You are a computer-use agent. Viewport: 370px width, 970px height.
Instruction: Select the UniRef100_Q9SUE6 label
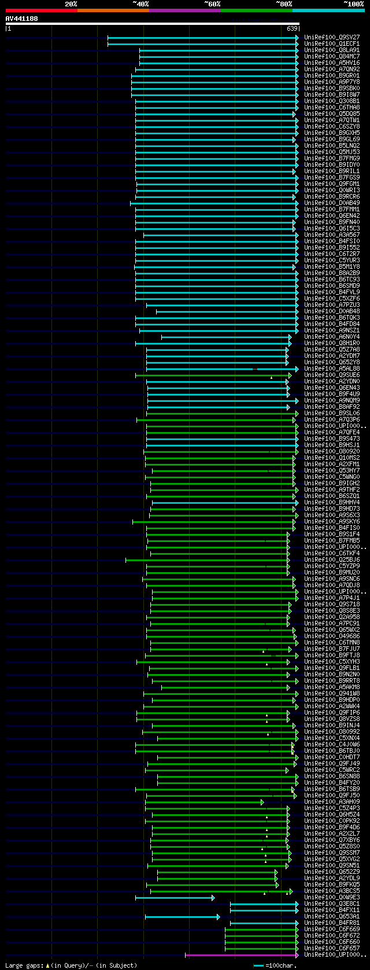click(332, 375)
